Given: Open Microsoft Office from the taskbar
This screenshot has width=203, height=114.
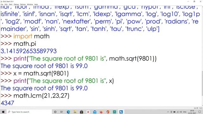Looking at the screenshot, I should pyautogui.click(x=108, y=112).
